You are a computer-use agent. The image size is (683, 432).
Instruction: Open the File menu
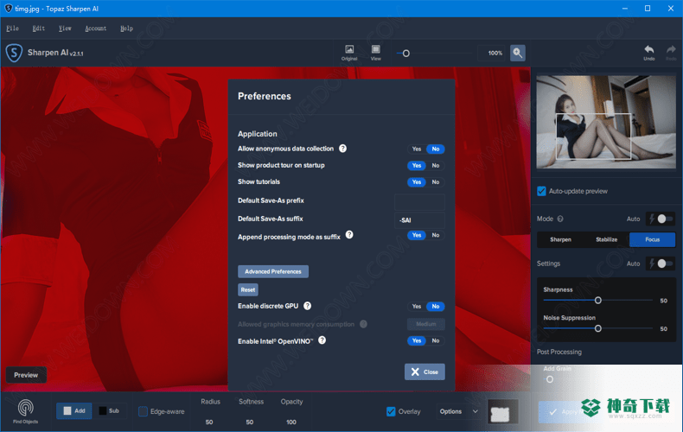click(x=12, y=29)
